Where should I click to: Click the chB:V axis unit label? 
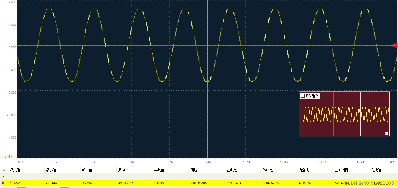pyautogui.click(x=9, y=157)
